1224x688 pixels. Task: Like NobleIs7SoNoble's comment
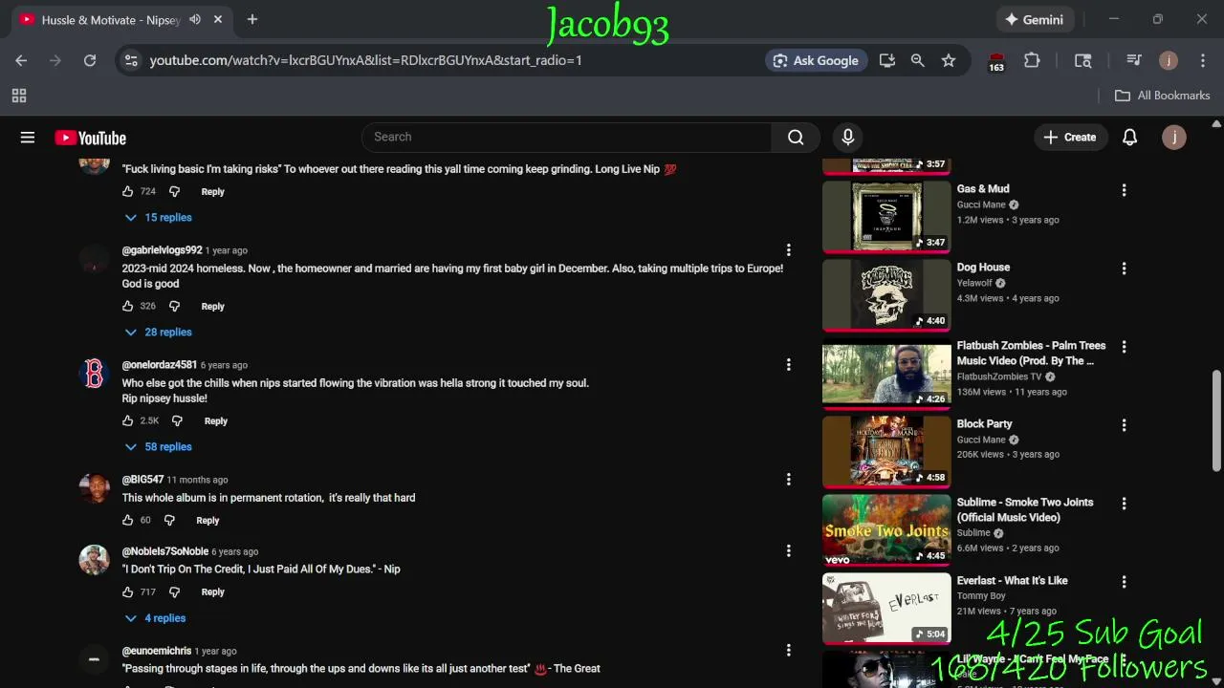coord(128,592)
